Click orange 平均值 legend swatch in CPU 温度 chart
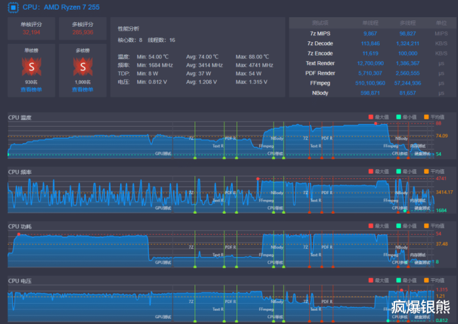The height and width of the screenshot is (324, 458). click(x=426, y=117)
